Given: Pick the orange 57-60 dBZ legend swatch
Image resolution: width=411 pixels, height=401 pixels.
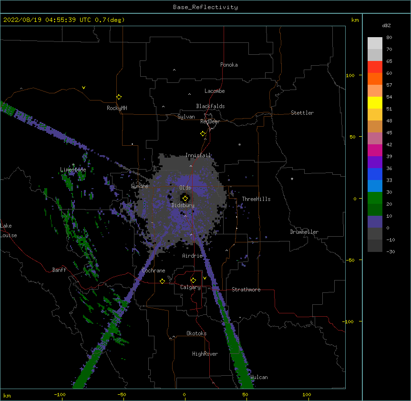Looking at the screenshot, I should click(x=375, y=79).
